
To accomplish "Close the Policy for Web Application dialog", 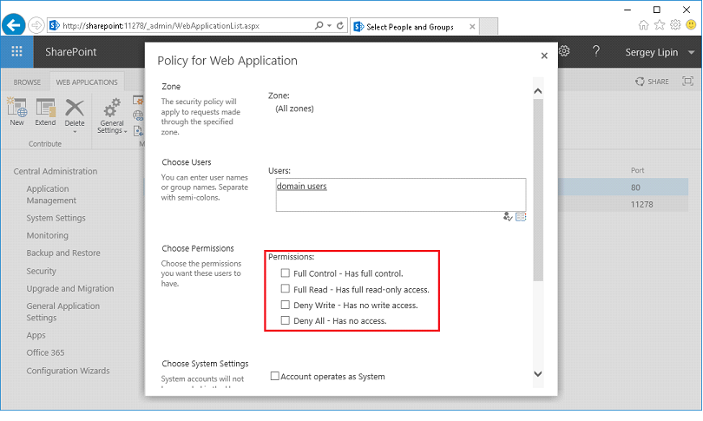I will tap(544, 56).
